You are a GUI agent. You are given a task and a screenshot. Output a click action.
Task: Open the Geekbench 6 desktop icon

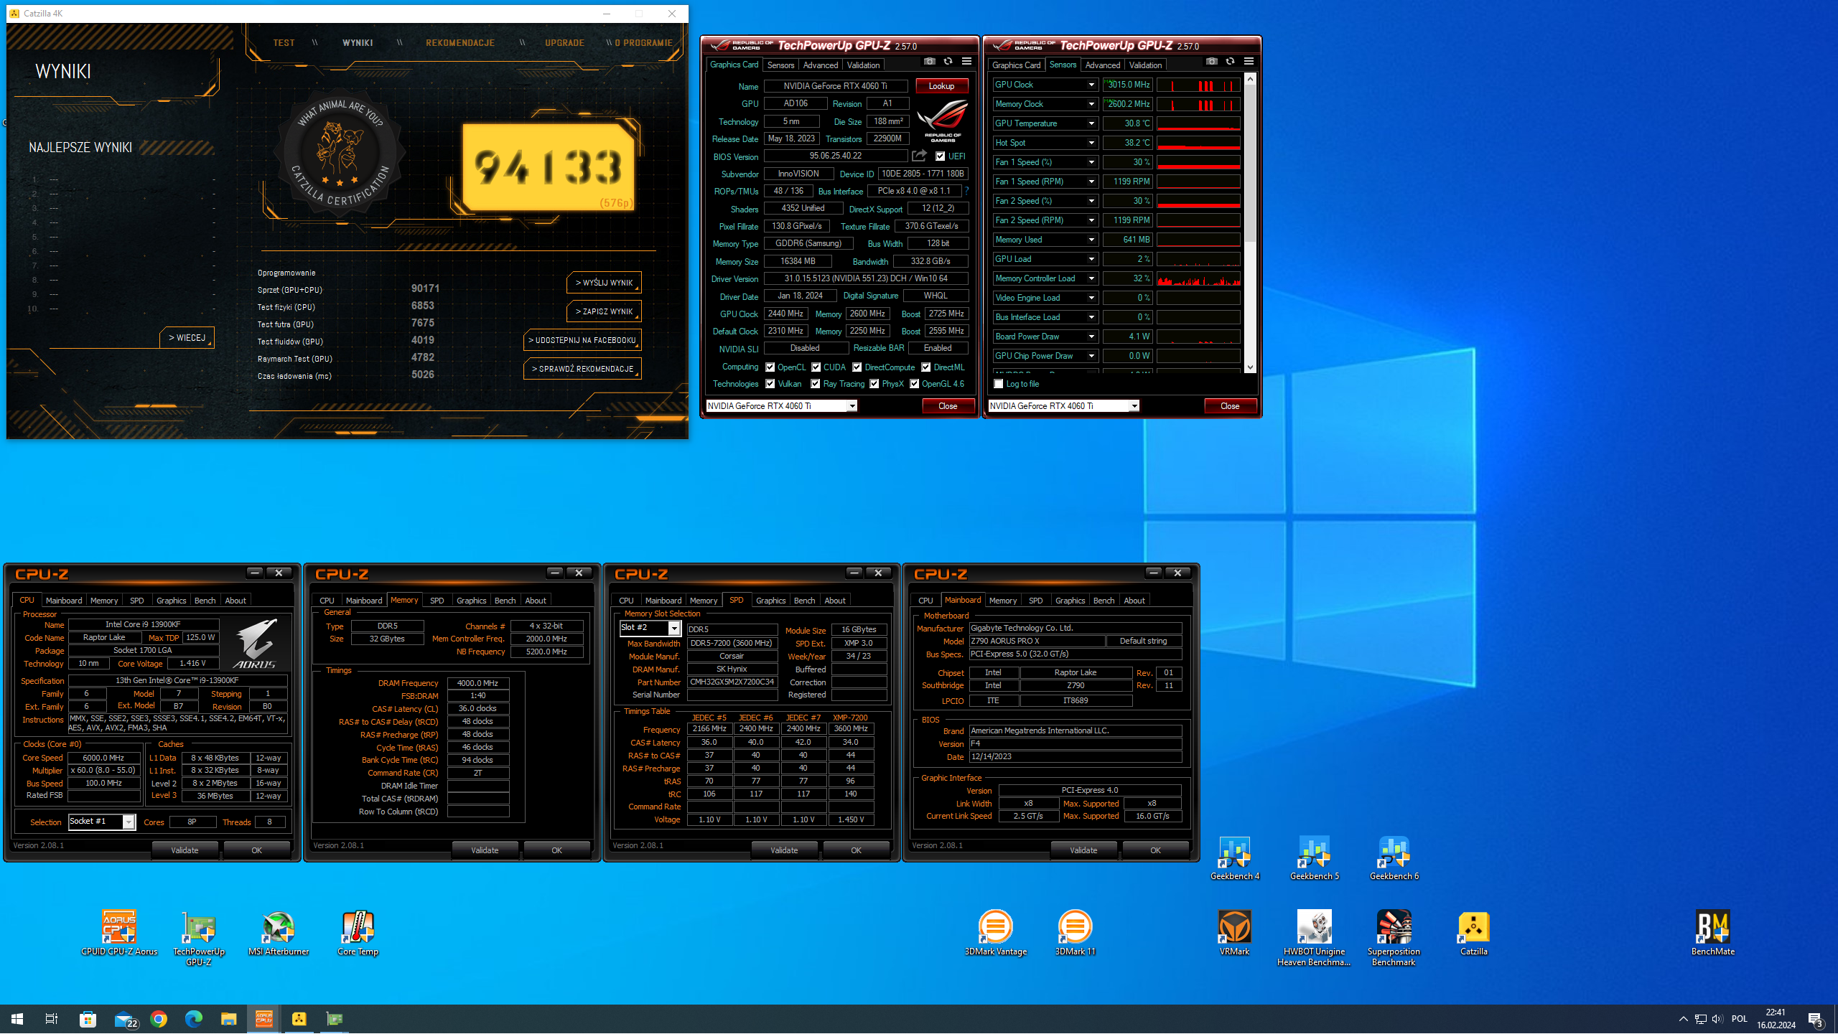(x=1394, y=858)
